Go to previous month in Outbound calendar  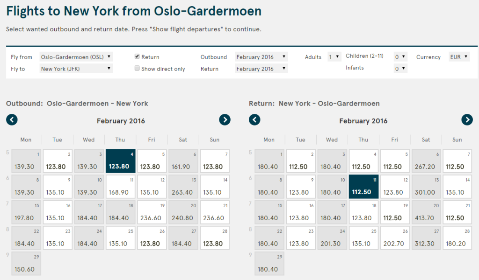[x=12, y=119]
